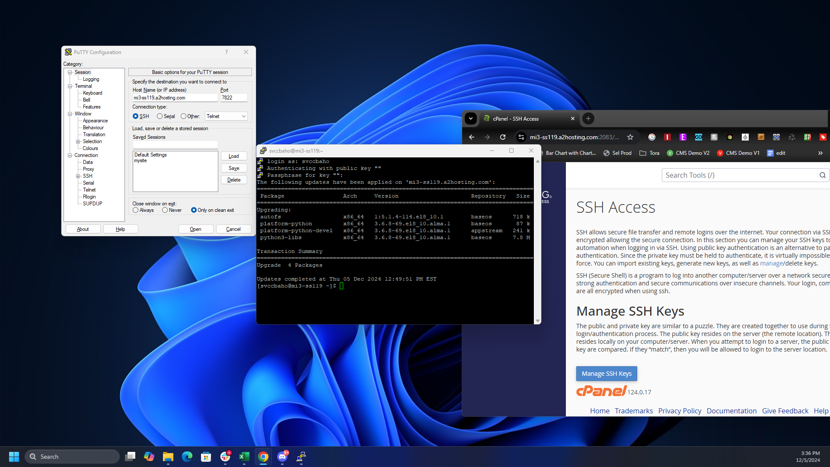830x467 pixels.
Task: Click the blue link extension icon
Action: pyautogui.click(x=699, y=137)
